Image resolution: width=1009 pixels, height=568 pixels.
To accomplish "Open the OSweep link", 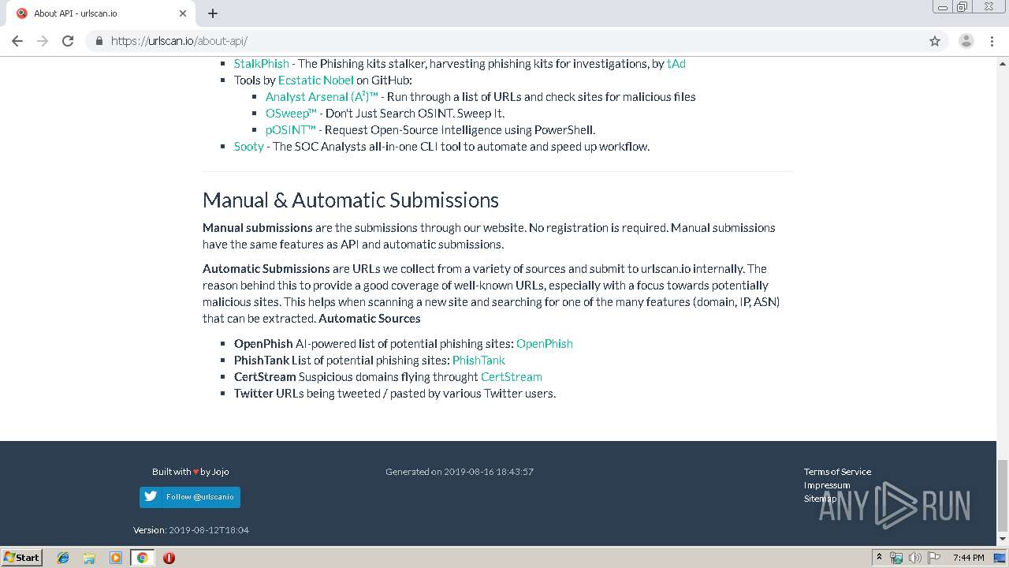I will (x=291, y=113).
